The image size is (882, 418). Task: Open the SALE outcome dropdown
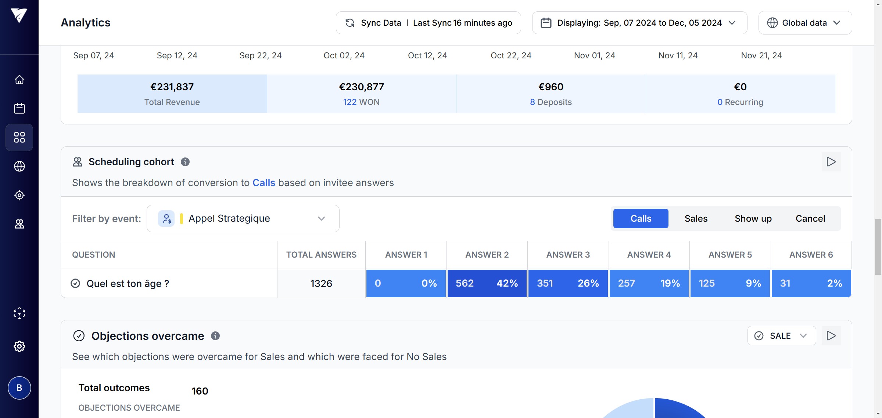point(781,336)
